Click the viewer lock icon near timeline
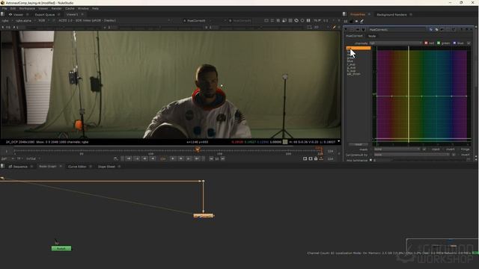Image resolution: width=479 pixels, height=269 pixels. 316,158
